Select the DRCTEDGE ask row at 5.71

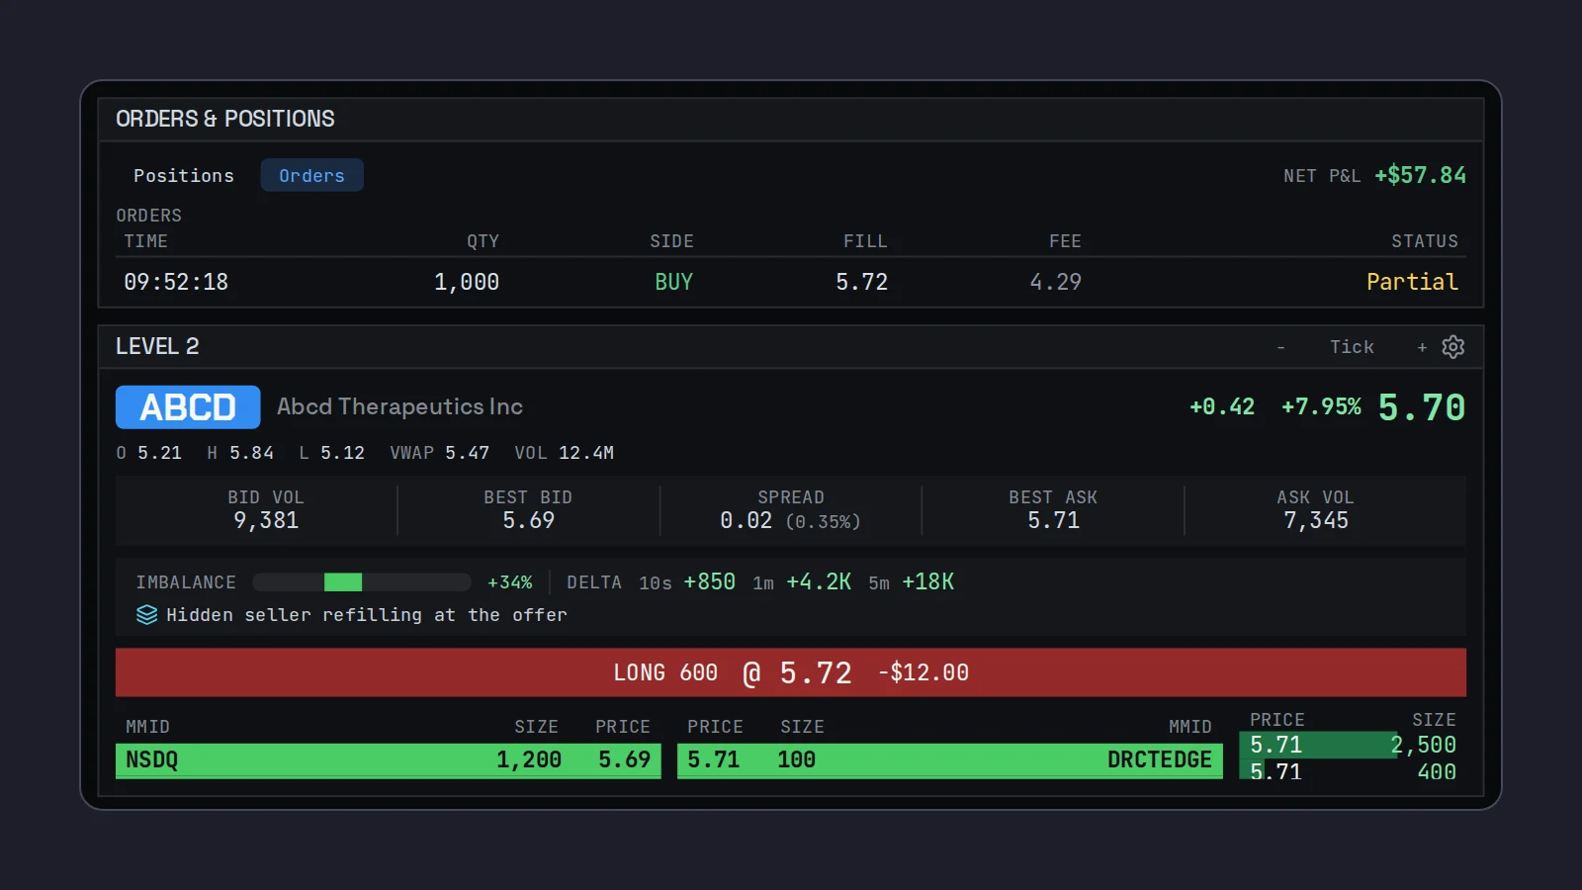[950, 760]
